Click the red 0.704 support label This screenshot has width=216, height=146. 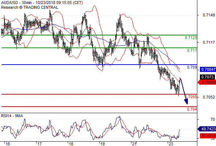(x=192, y=109)
